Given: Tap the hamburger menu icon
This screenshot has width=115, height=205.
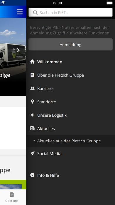Looking at the screenshot, I should click(20, 12).
